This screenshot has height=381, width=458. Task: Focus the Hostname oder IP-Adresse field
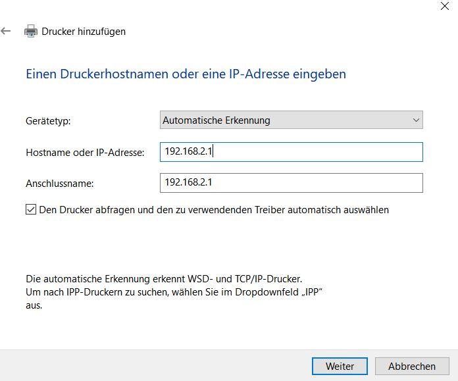(x=292, y=152)
